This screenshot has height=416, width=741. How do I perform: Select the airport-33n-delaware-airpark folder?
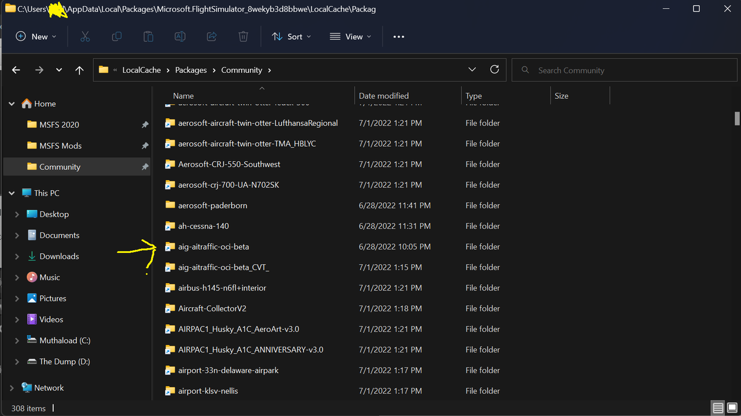click(228, 370)
